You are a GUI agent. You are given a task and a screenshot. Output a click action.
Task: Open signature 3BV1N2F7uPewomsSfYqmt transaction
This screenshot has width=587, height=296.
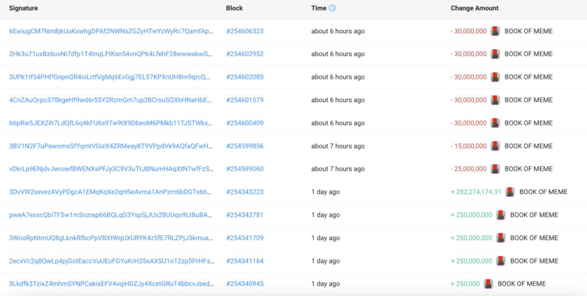point(111,146)
